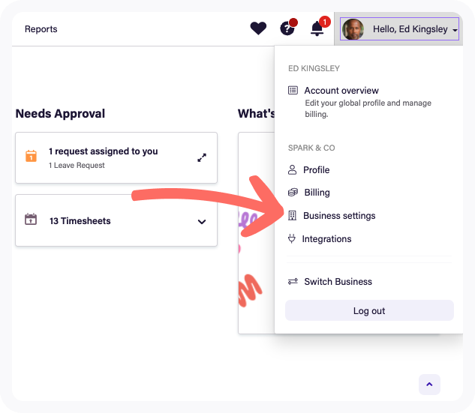Viewport: 475px width, 413px height.
Task: Open the help question mark icon
Action: (287, 28)
